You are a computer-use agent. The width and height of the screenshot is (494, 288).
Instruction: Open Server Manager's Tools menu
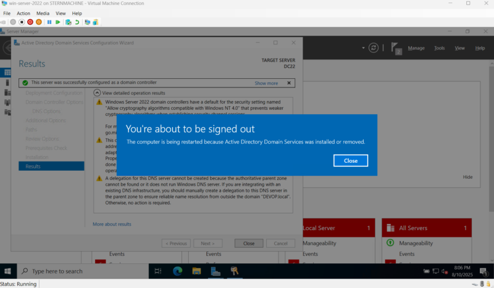[439, 48]
